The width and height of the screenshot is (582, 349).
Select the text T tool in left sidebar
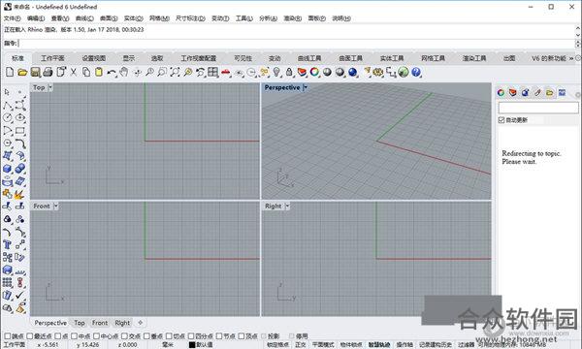tap(7, 244)
